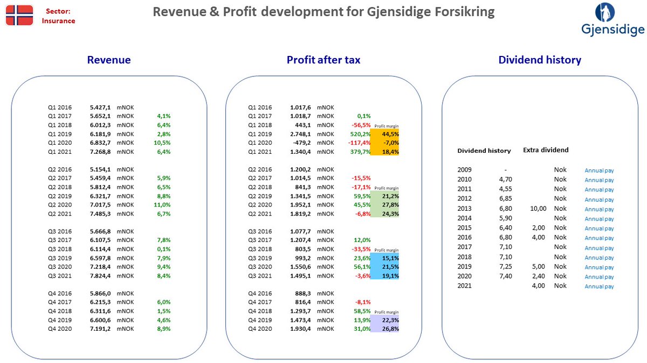Click the year 2015 in dividend table
The width and height of the screenshot is (647, 363).
click(x=464, y=227)
